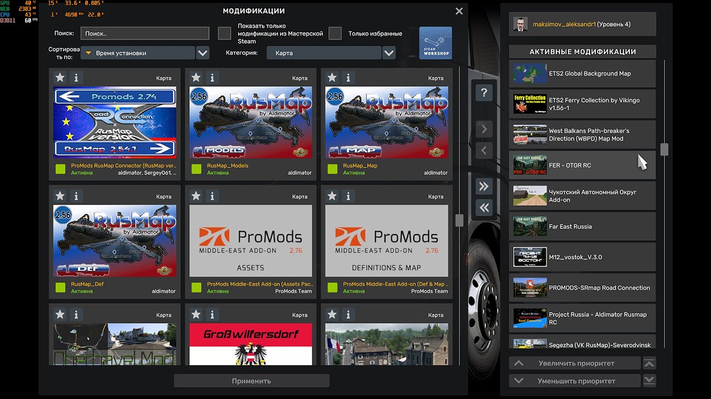
Task: View info for RusMap_Map mod
Action: pos(348,78)
